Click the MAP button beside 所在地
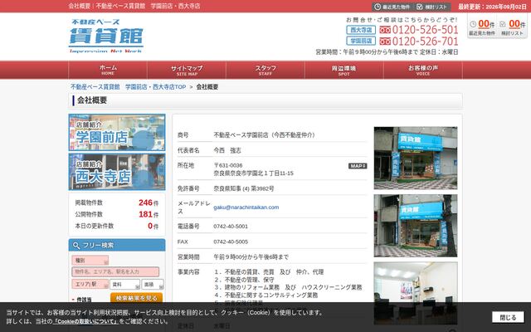 (x=358, y=166)
